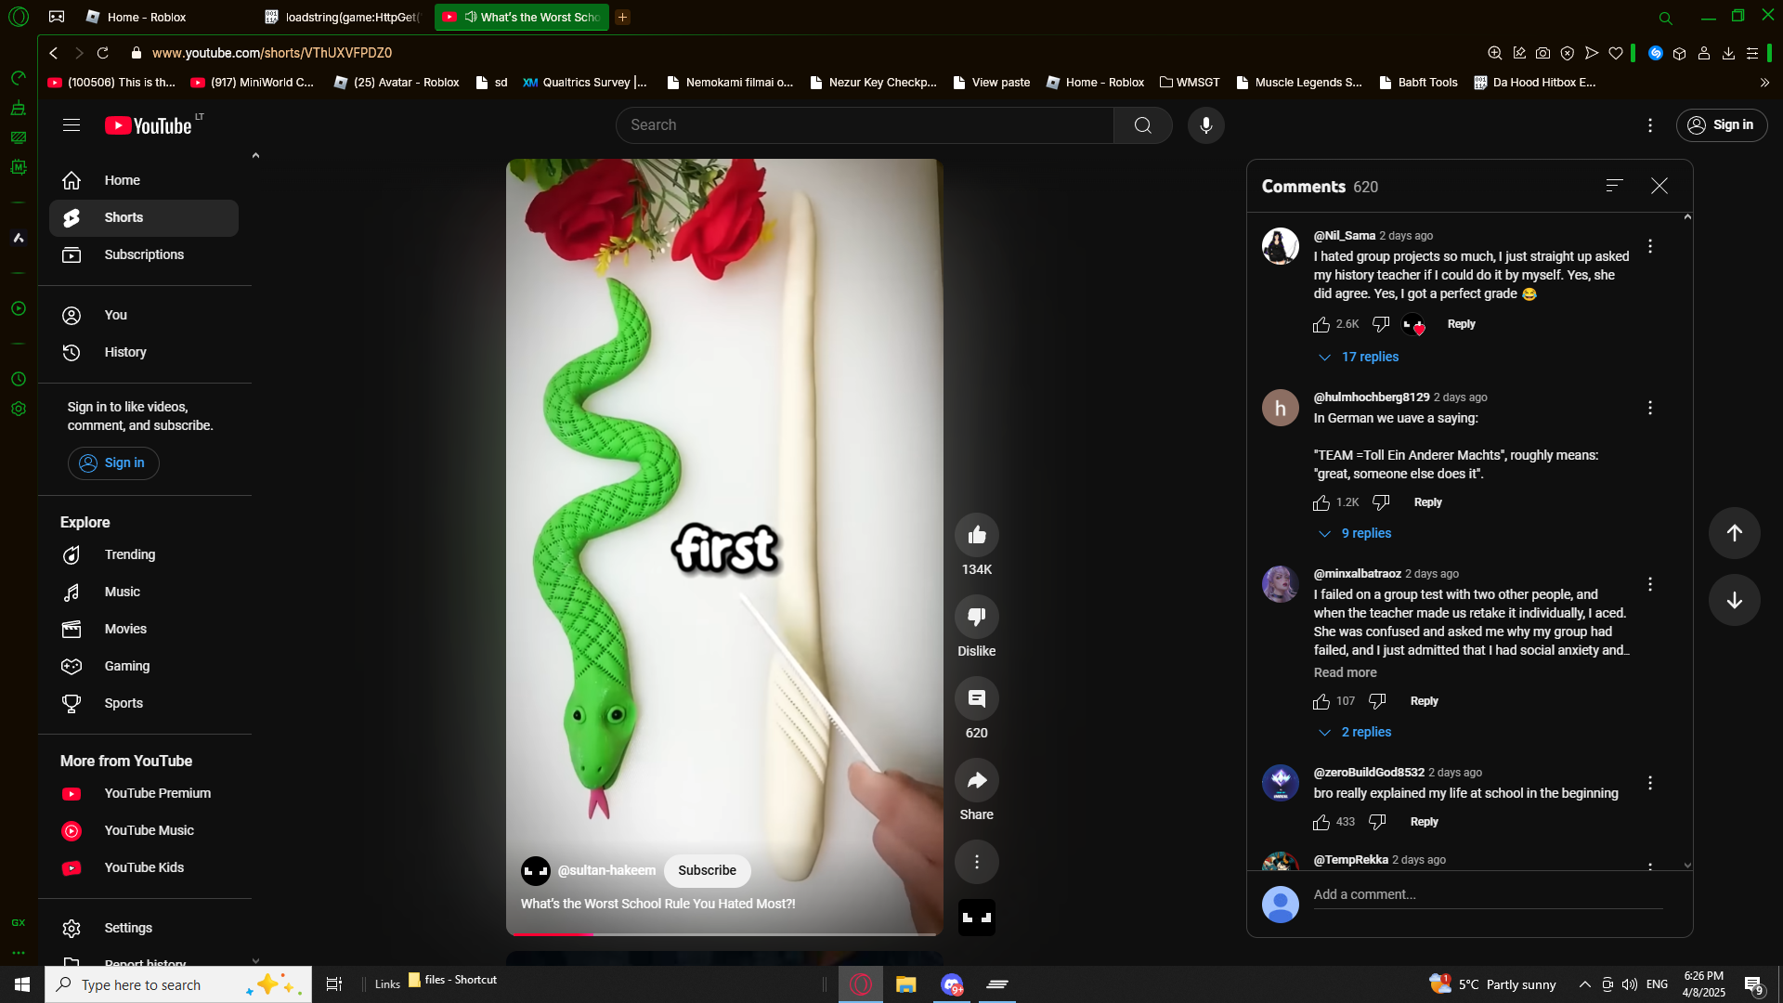This screenshot has height=1003, width=1783.
Task: Like the @Nil_Sama comment
Action: click(1321, 324)
